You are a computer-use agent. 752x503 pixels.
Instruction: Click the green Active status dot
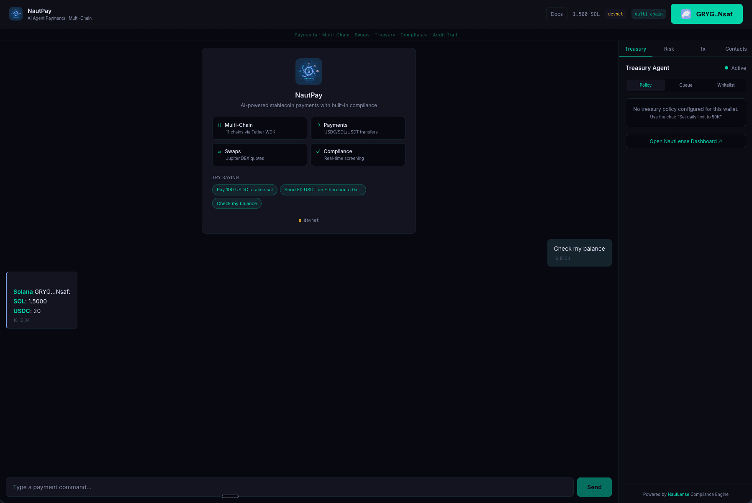coord(726,68)
